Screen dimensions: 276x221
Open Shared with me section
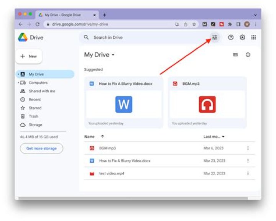click(x=42, y=91)
